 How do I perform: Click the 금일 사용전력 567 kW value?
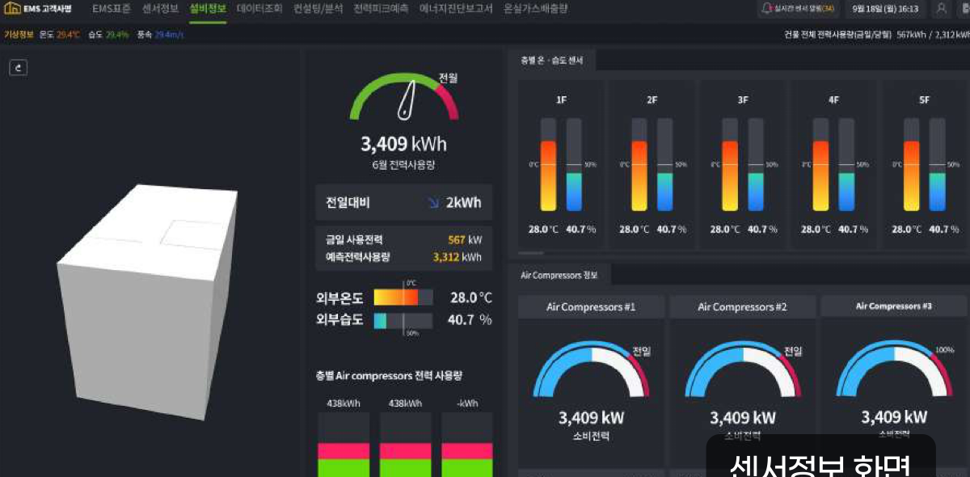click(465, 240)
